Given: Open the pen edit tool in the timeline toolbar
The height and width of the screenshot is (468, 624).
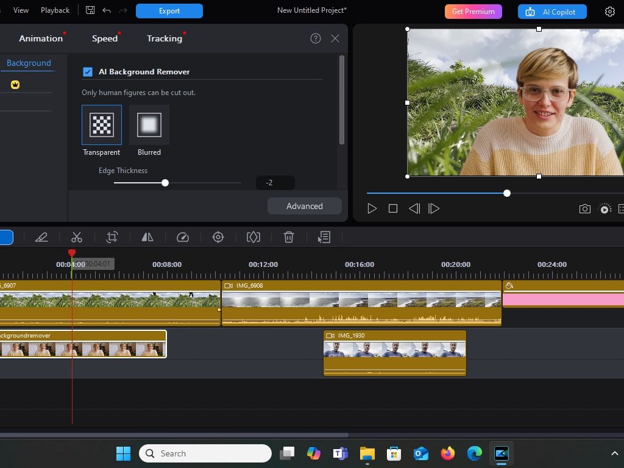Looking at the screenshot, I should point(41,237).
